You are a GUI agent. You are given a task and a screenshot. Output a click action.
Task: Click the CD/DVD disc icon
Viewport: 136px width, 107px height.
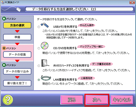(x=44, y=46)
